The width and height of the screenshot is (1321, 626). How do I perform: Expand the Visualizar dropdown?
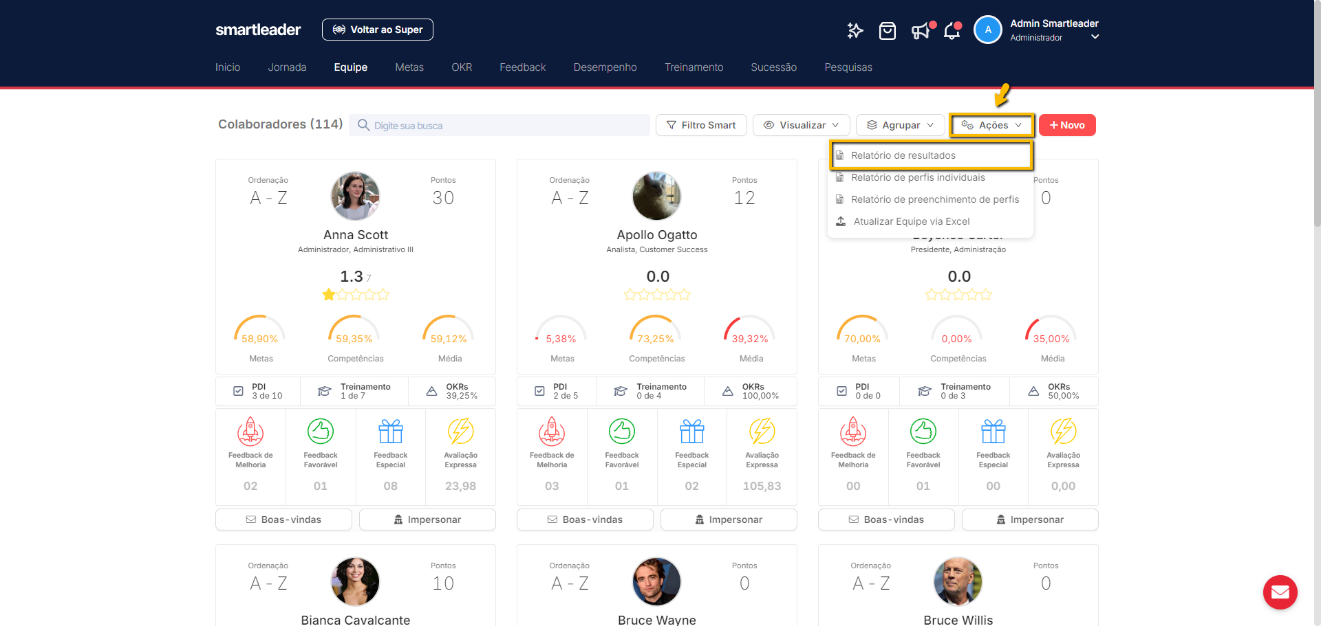click(x=801, y=125)
